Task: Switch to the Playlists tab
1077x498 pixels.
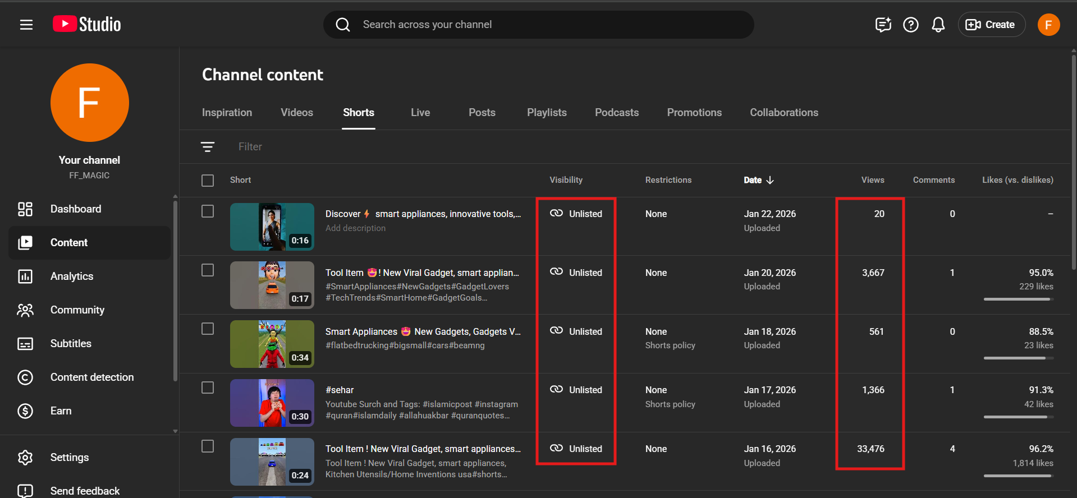Action: [x=546, y=113]
